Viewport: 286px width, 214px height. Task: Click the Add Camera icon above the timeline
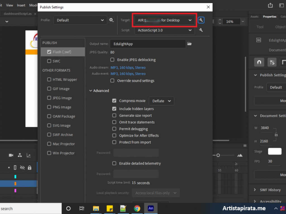pyautogui.click(x=11, y=155)
